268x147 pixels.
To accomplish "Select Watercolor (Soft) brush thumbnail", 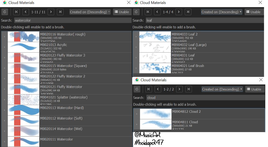I will 23,121.
